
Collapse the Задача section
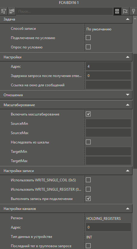pos(127,19)
